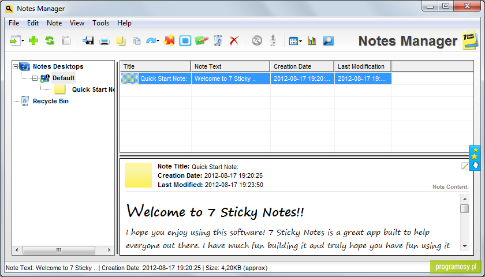
Task: Click the note content vertical scrollbar thumb
Action: coord(465,209)
